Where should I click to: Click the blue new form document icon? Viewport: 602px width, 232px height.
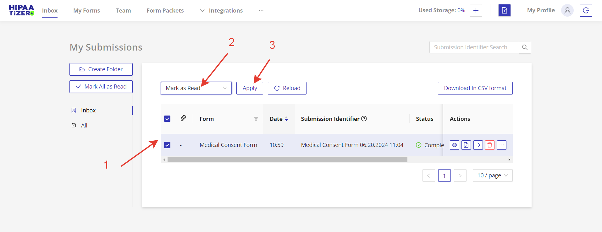505,10
